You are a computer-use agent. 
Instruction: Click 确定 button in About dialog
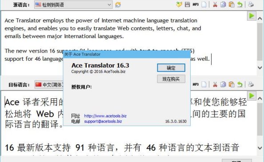pyautogui.click(x=171, y=68)
